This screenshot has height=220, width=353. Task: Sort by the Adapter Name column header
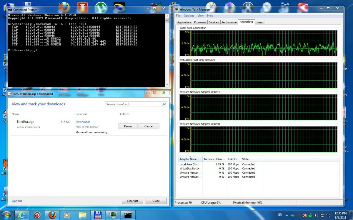[x=190, y=159]
